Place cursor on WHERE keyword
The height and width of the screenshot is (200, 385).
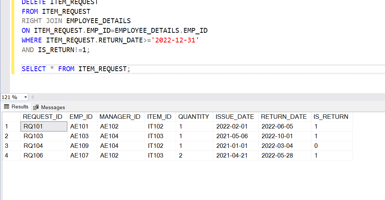coord(32,40)
